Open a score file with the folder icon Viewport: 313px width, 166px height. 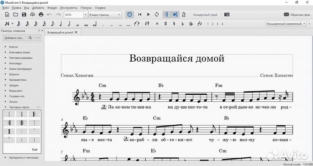click(x=15, y=15)
